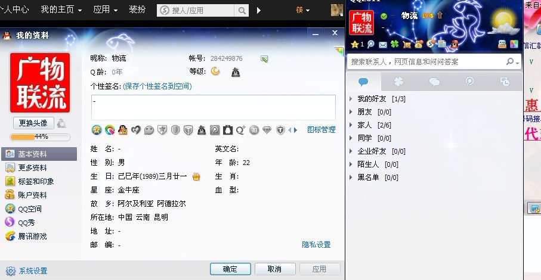Expand 朋友 contact group
This screenshot has height=280, width=541.
[351, 112]
